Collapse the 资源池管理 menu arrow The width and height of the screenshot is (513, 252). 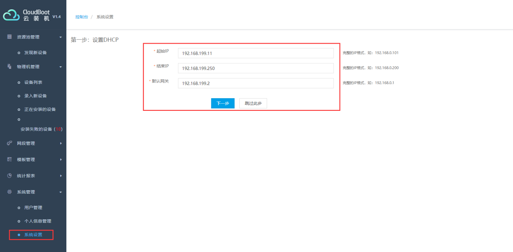point(61,37)
